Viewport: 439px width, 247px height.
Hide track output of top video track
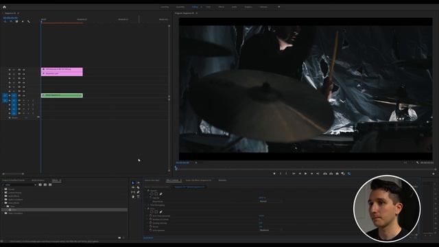[x=23, y=69]
